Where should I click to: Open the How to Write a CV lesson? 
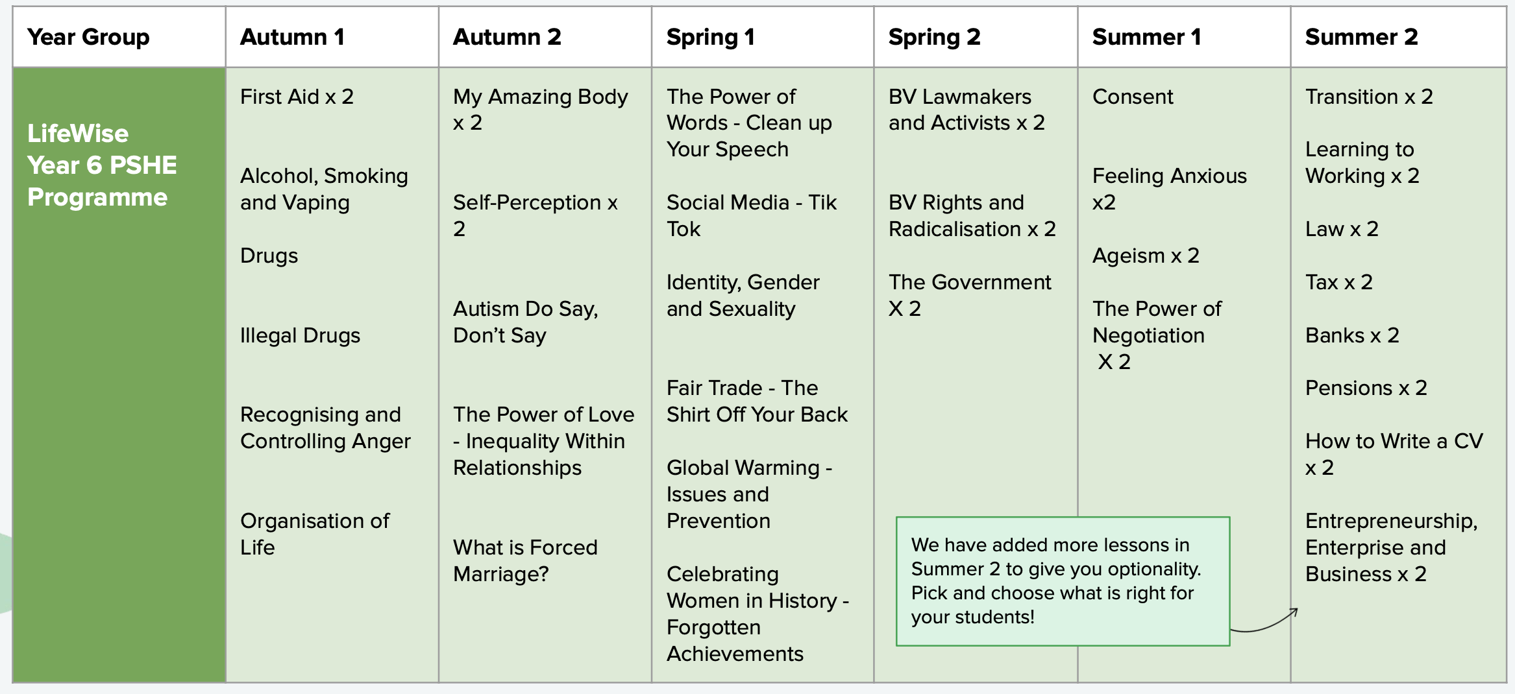(x=1394, y=454)
